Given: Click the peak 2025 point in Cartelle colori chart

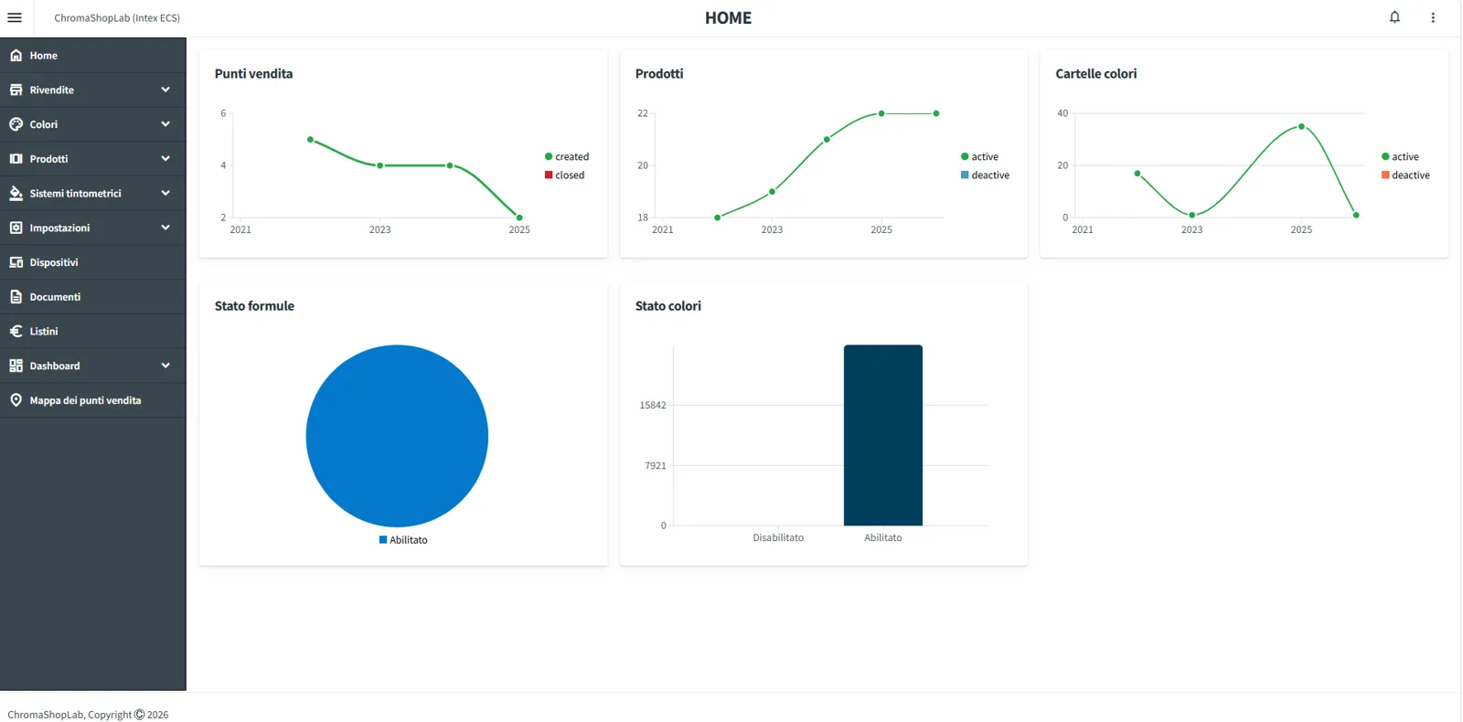Looking at the screenshot, I should point(1301,126).
